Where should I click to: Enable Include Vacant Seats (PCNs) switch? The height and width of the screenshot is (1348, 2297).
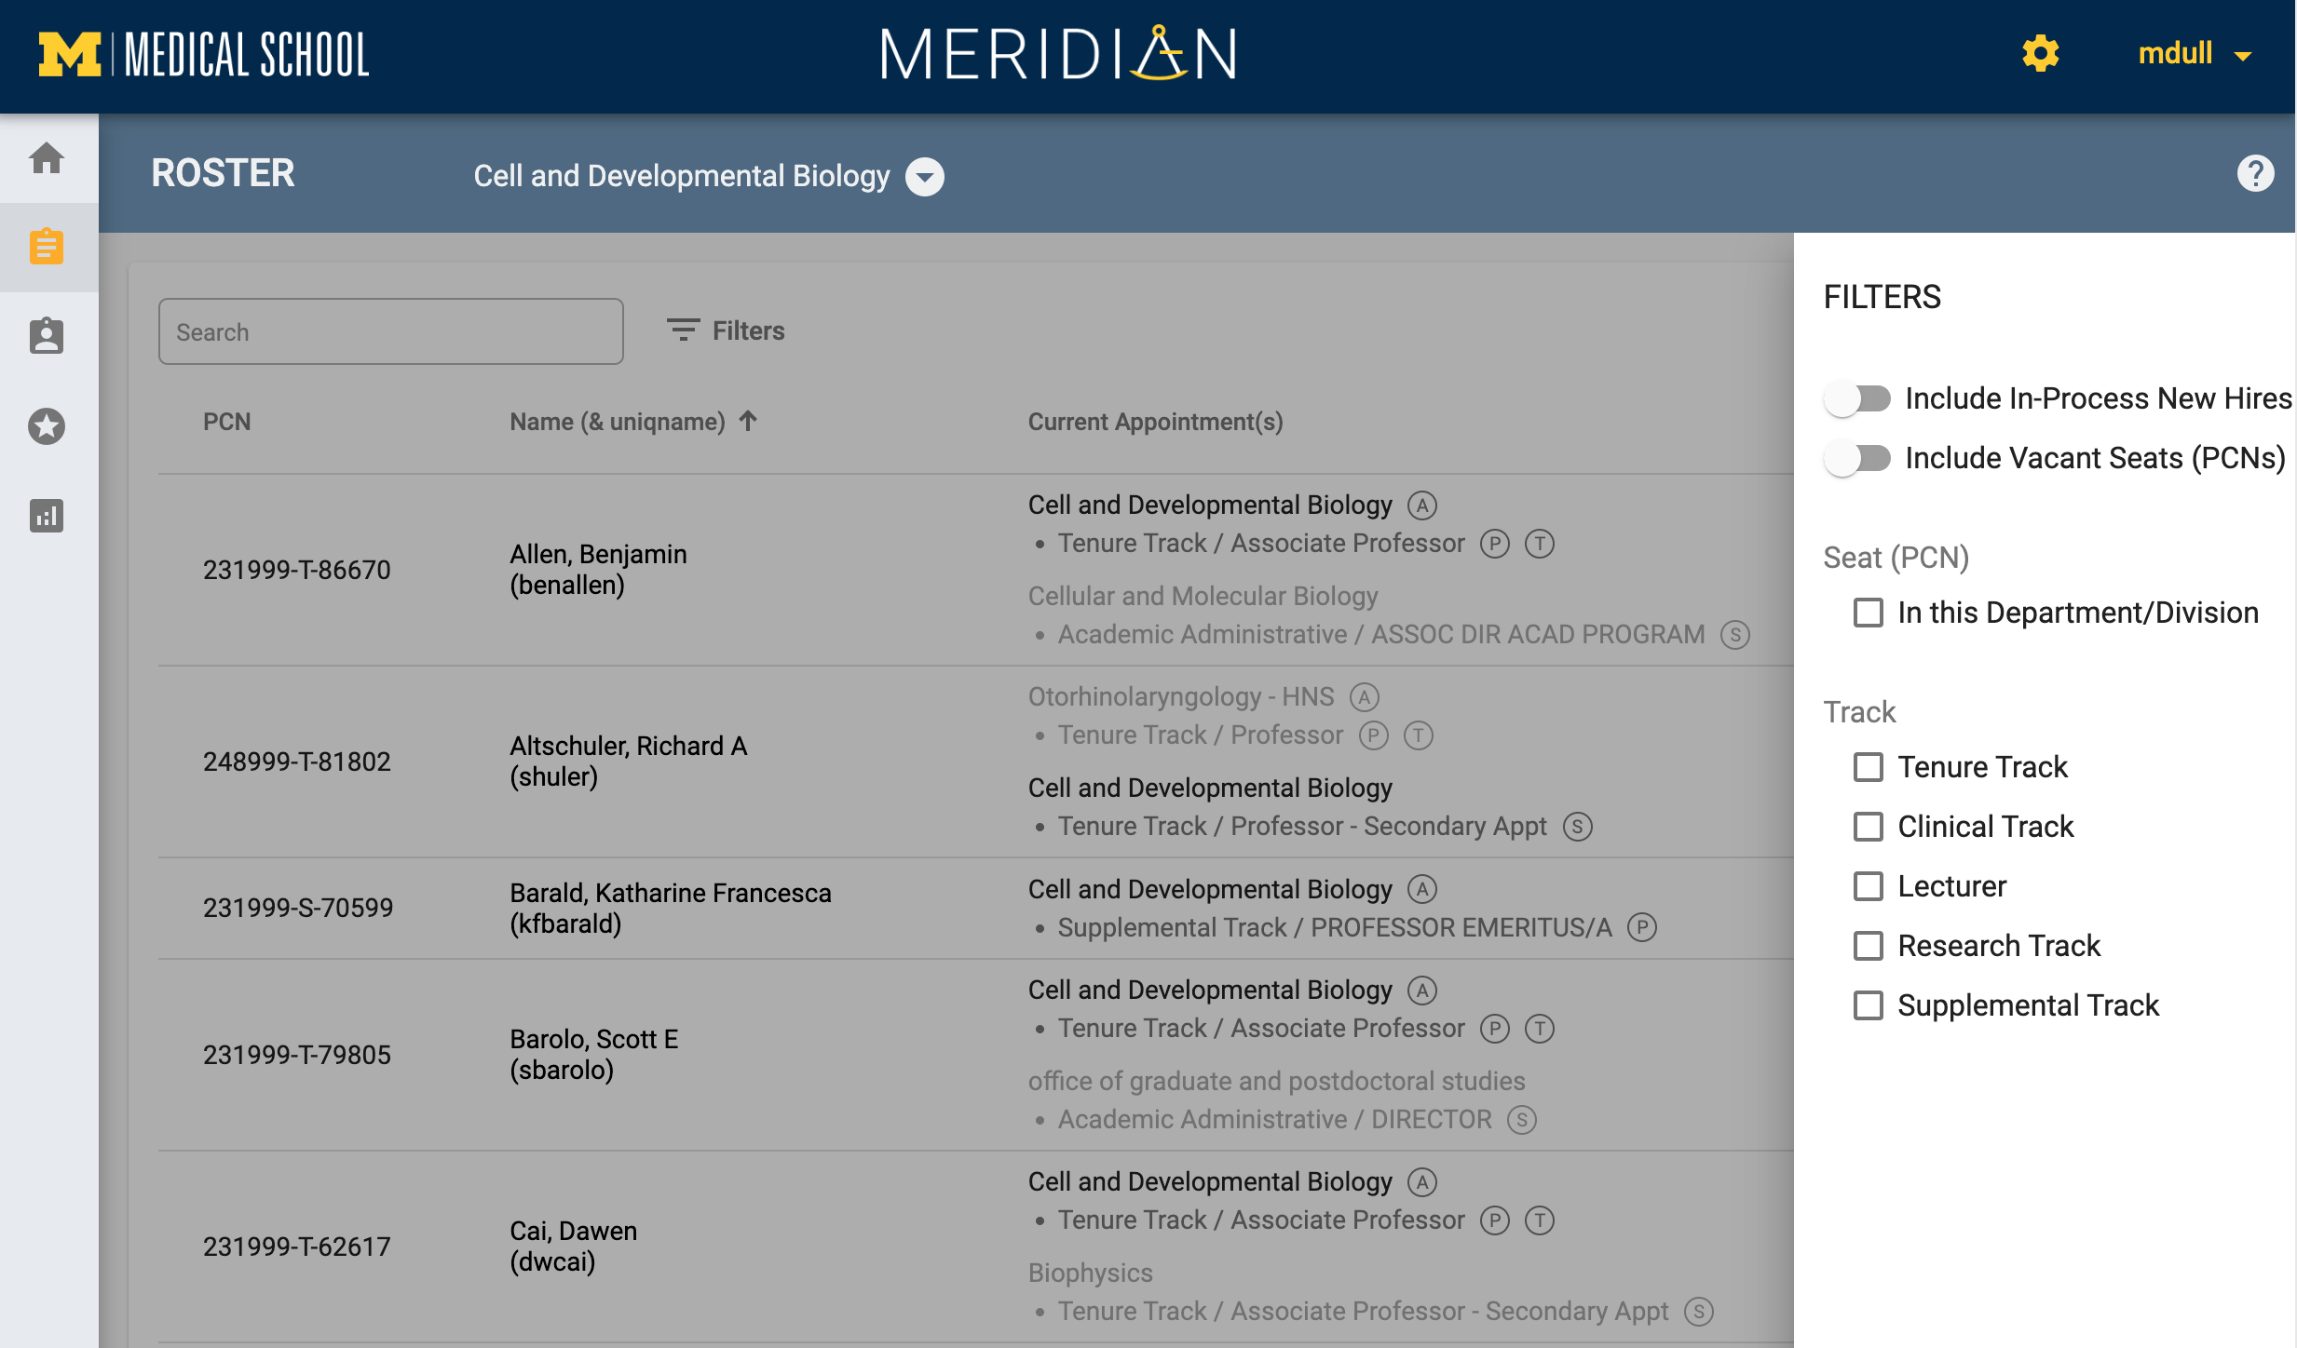point(1857,458)
